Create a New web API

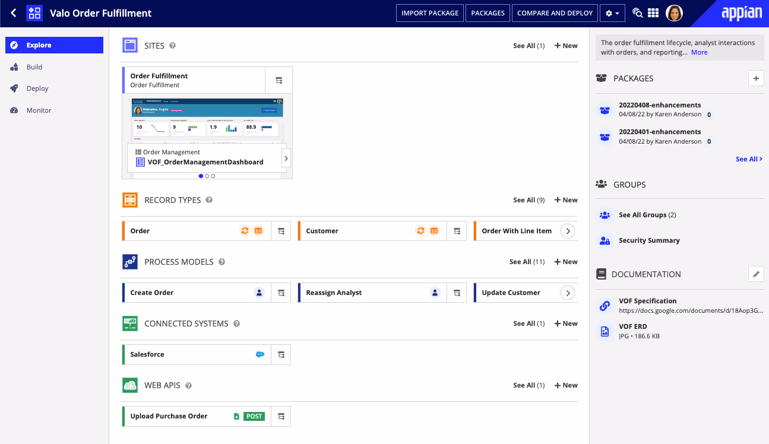[566, 385]
